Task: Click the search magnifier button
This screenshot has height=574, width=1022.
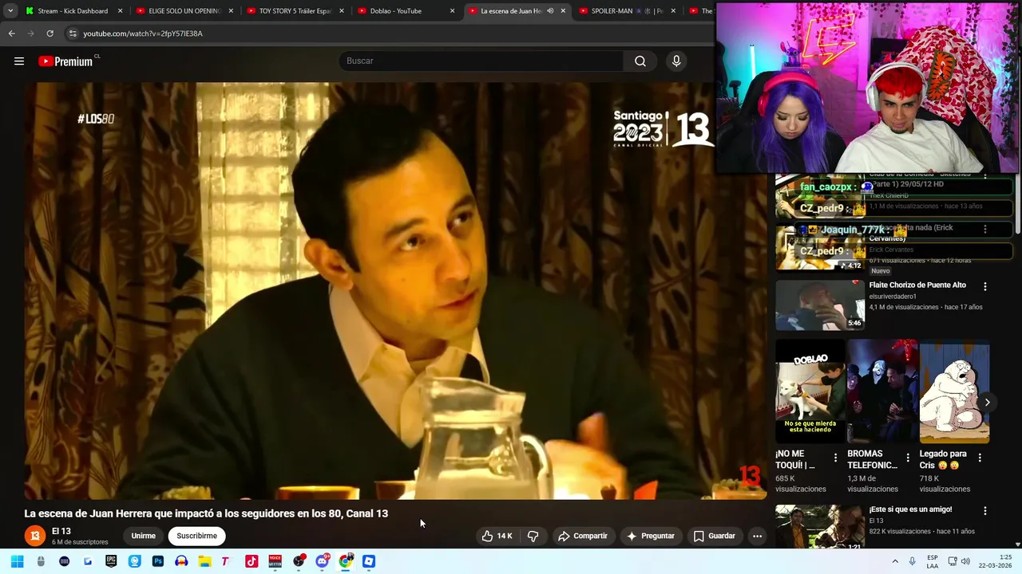Action: [640, 61]
